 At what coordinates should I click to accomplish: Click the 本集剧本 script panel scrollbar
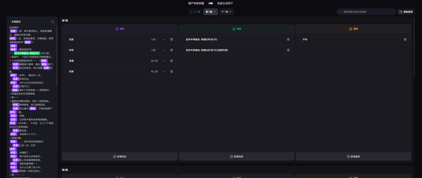pos(57,56)
